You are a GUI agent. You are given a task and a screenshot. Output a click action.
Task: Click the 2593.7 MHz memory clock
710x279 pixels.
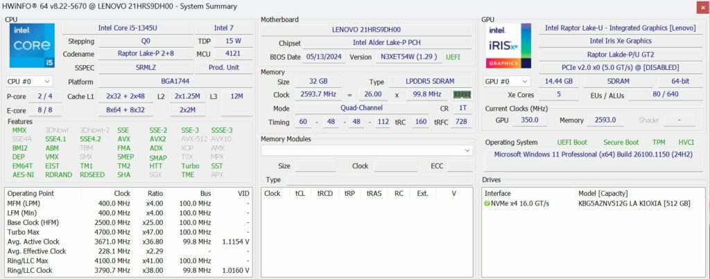[x=318, y=95]
